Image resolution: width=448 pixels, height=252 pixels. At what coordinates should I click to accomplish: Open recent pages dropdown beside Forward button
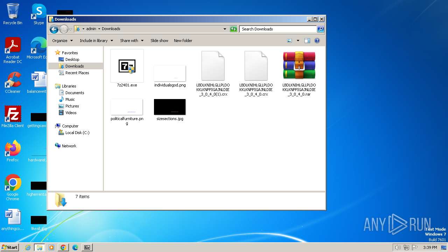(71, 29)
